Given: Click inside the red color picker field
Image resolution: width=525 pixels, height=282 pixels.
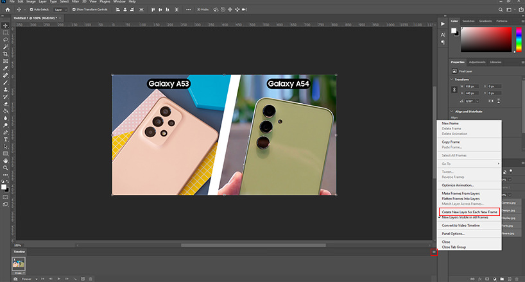Looking at the screenshot, I should point(486,40).
